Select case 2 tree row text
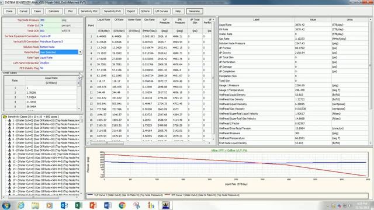 [46, 124]
